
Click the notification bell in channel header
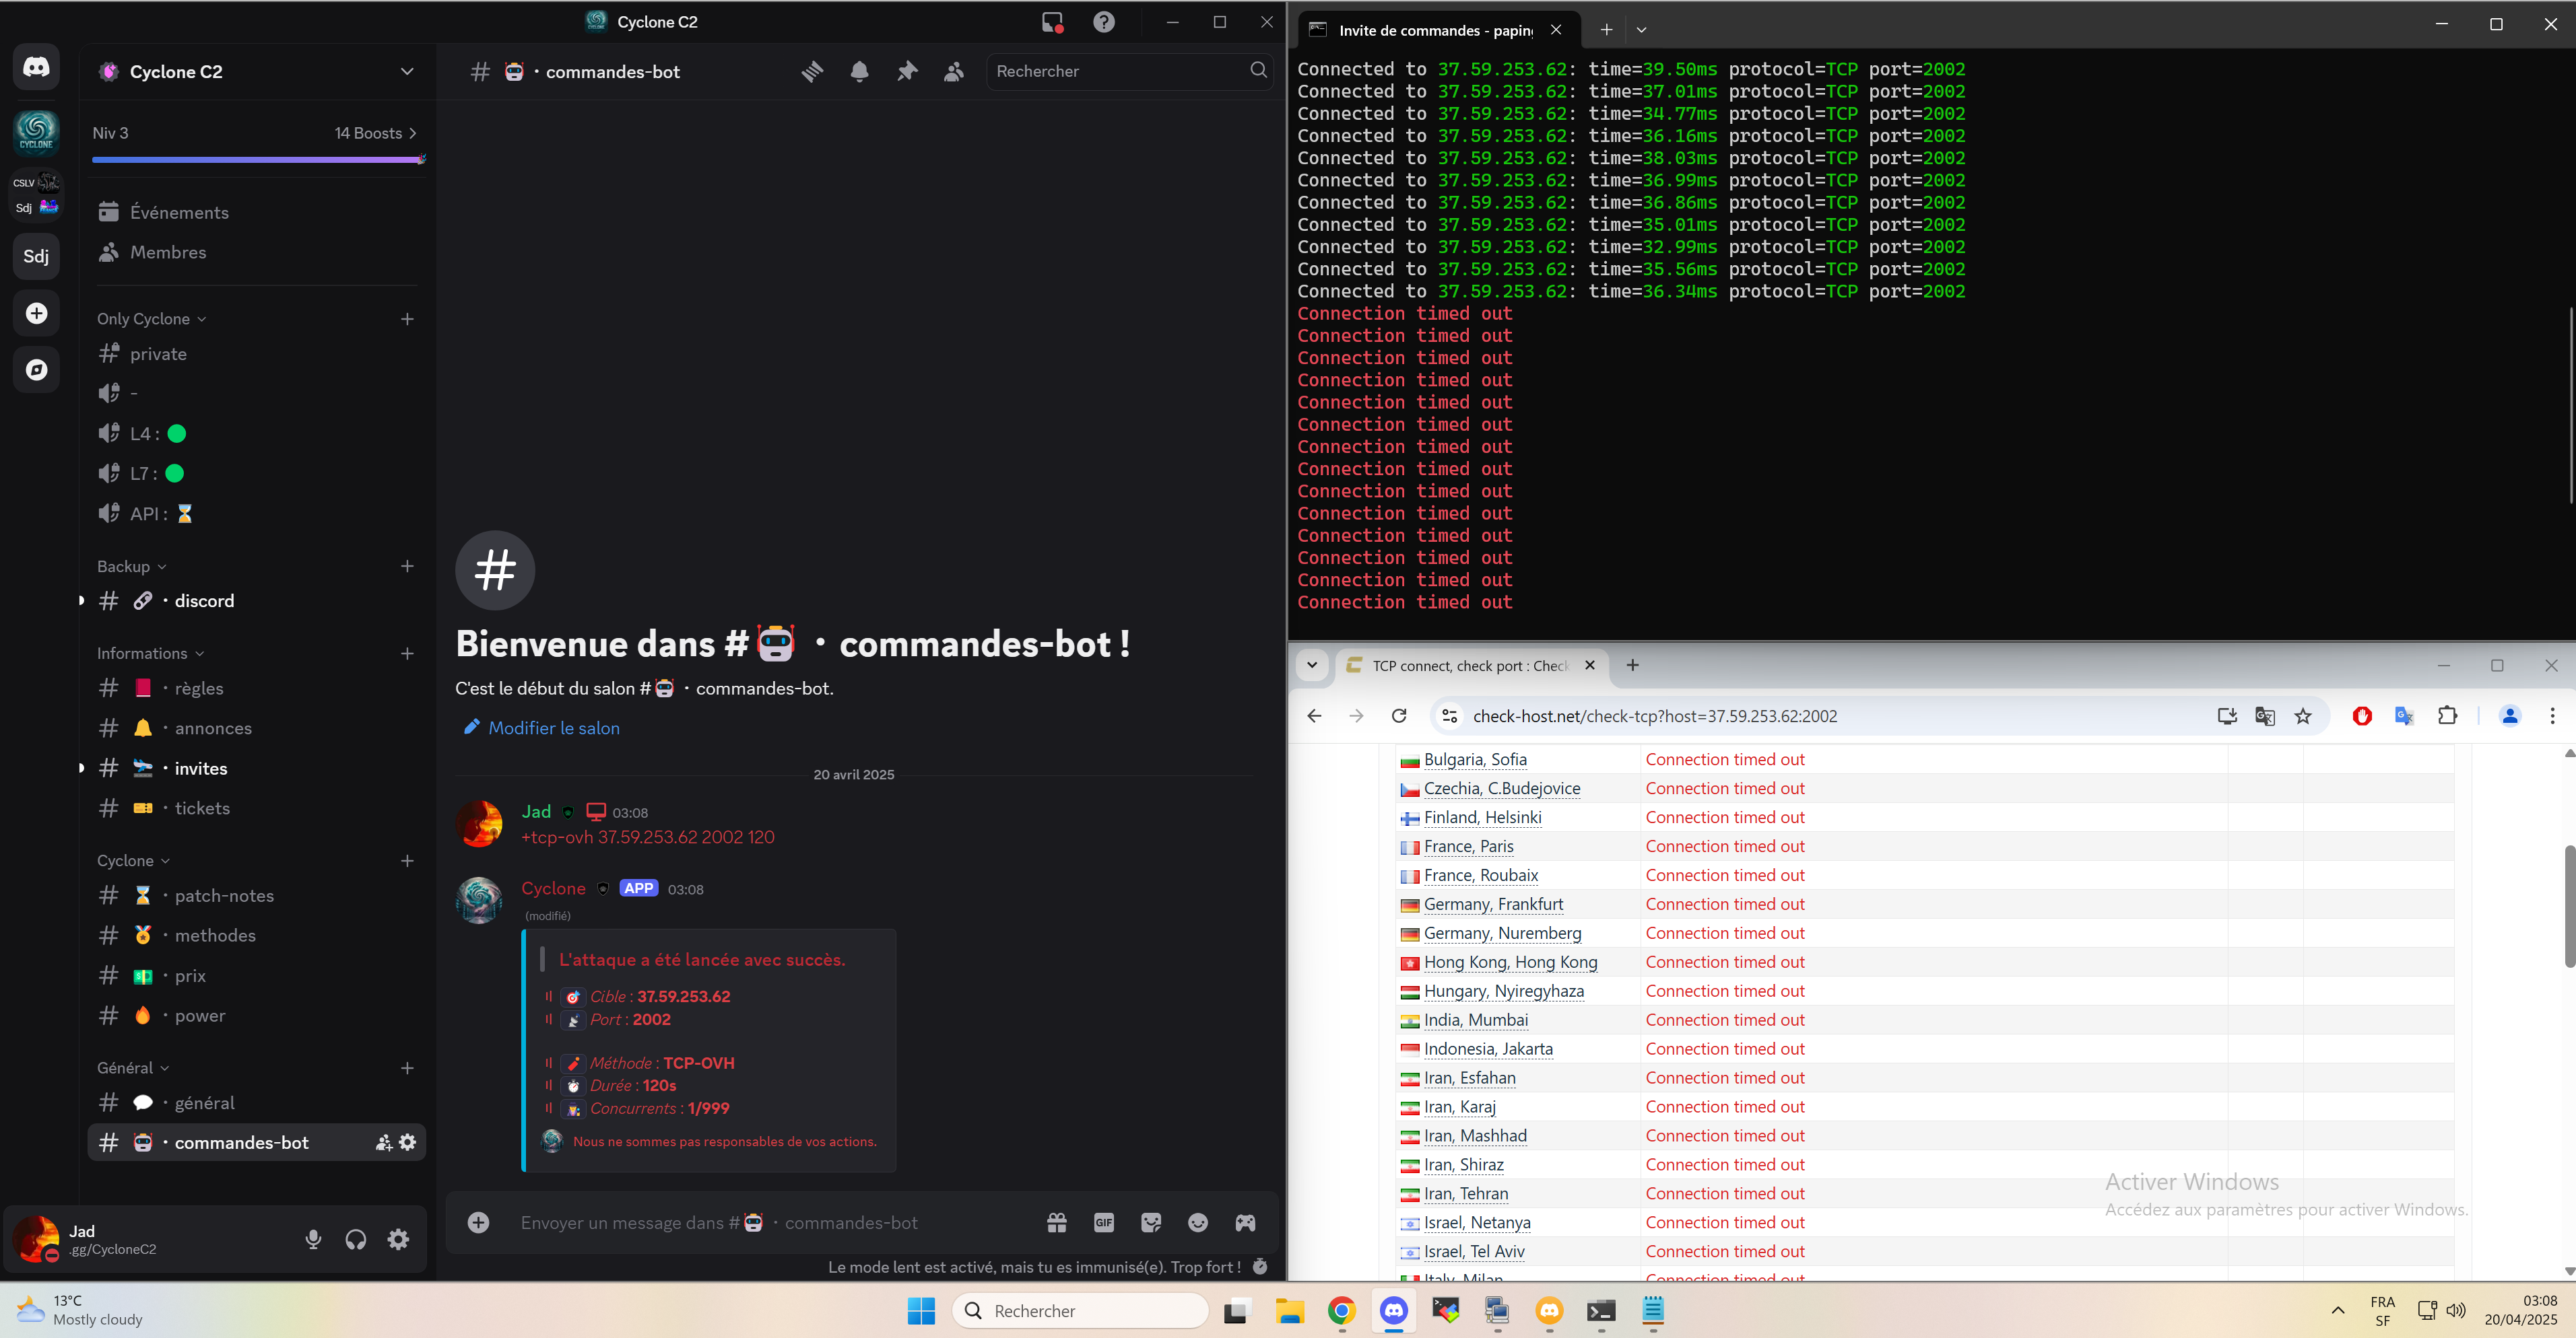click(x=859, y=71)
